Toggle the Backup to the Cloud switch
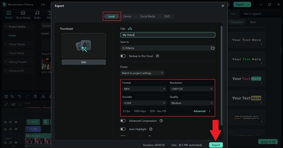Viewport: 283px width, 148px height. (x=123, y=56)
